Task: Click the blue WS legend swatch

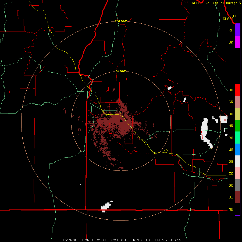Action: [x=237, y=150]
